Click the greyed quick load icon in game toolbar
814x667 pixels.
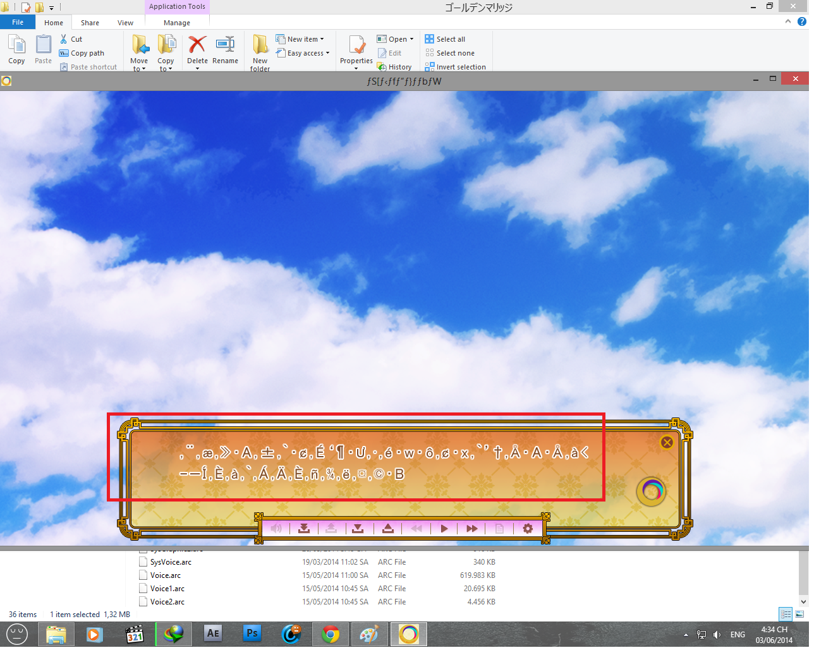(331, 528)
